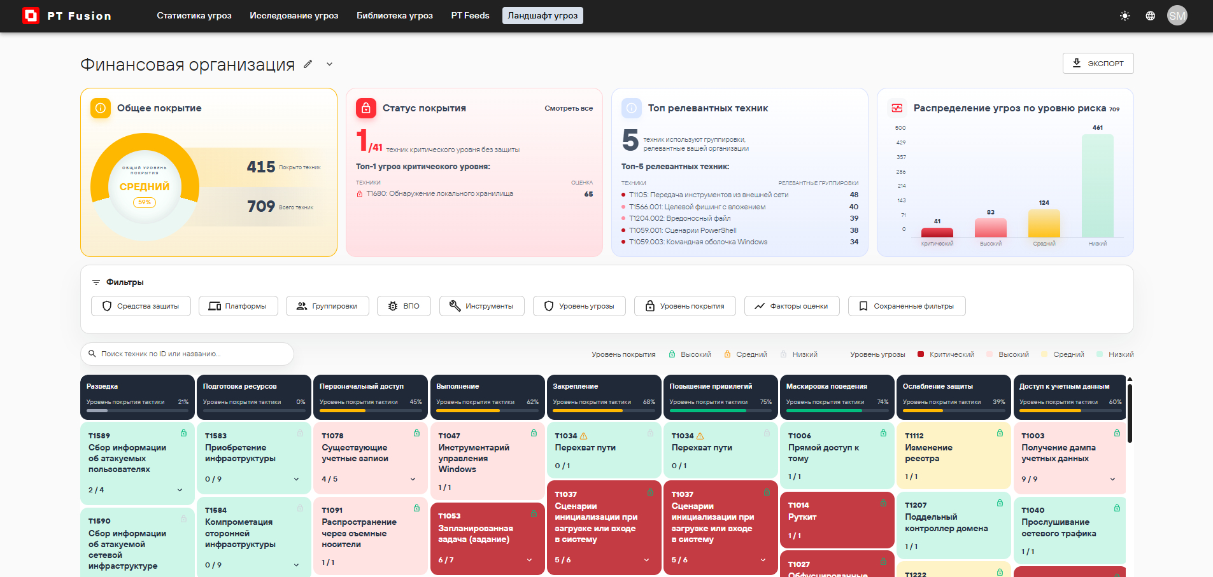
Task: Toggle the Низкий threat level legend filter
Action: tap(1115, 354)
